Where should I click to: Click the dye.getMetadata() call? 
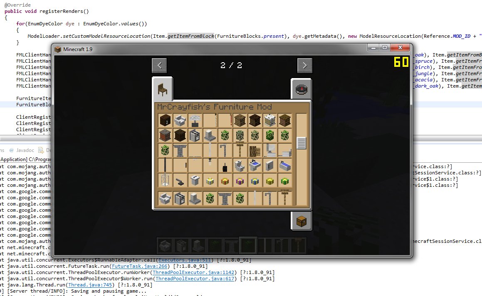319,36
